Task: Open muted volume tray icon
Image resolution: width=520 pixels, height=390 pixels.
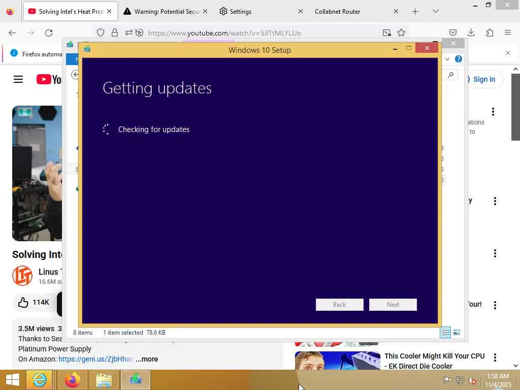Action: point(472,380)
